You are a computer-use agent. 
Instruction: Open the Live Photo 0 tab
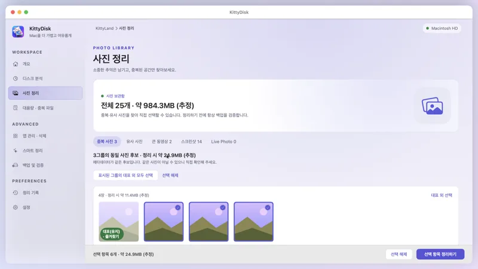tap(223, 142)
